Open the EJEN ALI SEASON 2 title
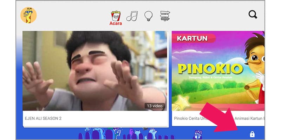Screen dimensions: 281x140 coord(43,118)
